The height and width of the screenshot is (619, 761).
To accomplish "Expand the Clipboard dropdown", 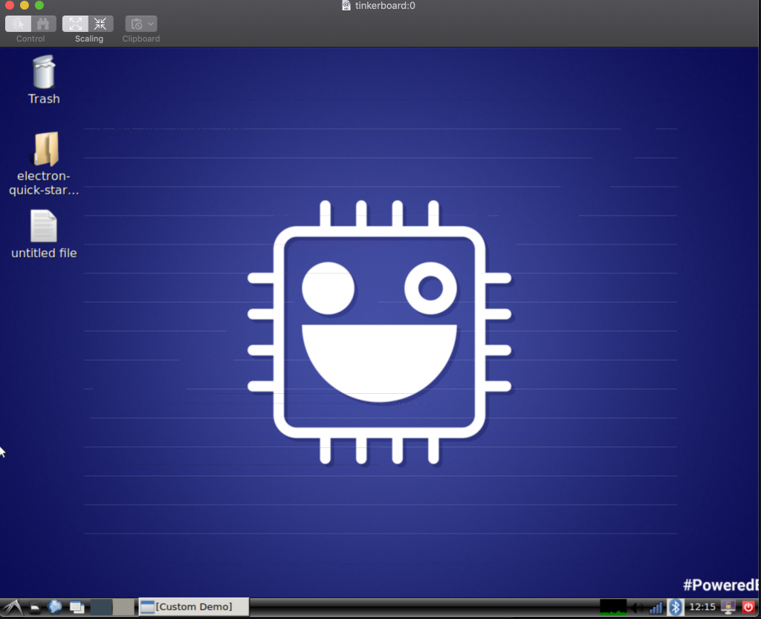I will tap(141, 24).
